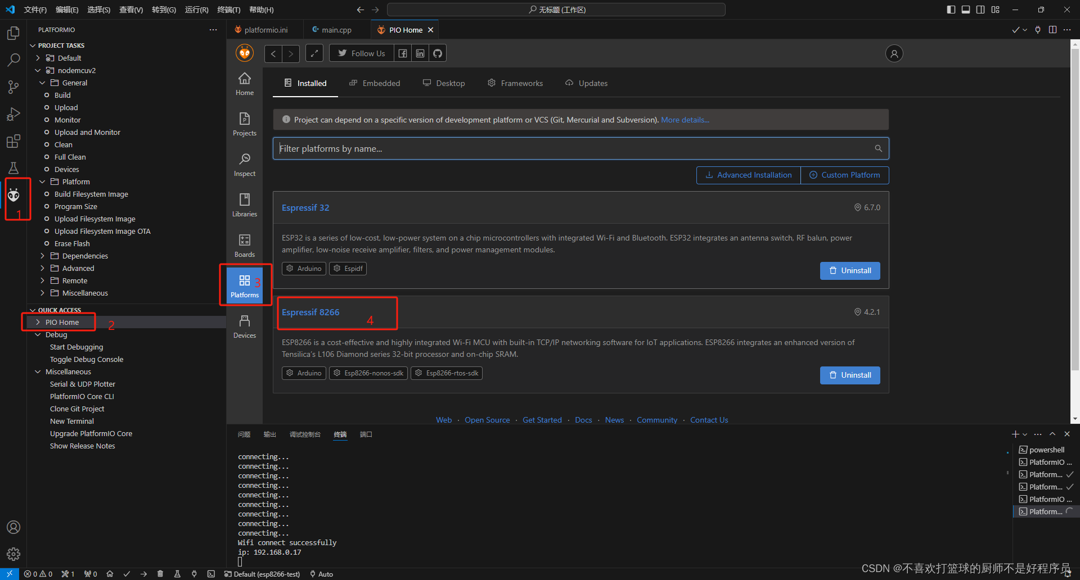This screenshot has width=1080, height=580.
Task: Click the expand fullscreen icon in PIO toolbar
Action: coord(314,53)
